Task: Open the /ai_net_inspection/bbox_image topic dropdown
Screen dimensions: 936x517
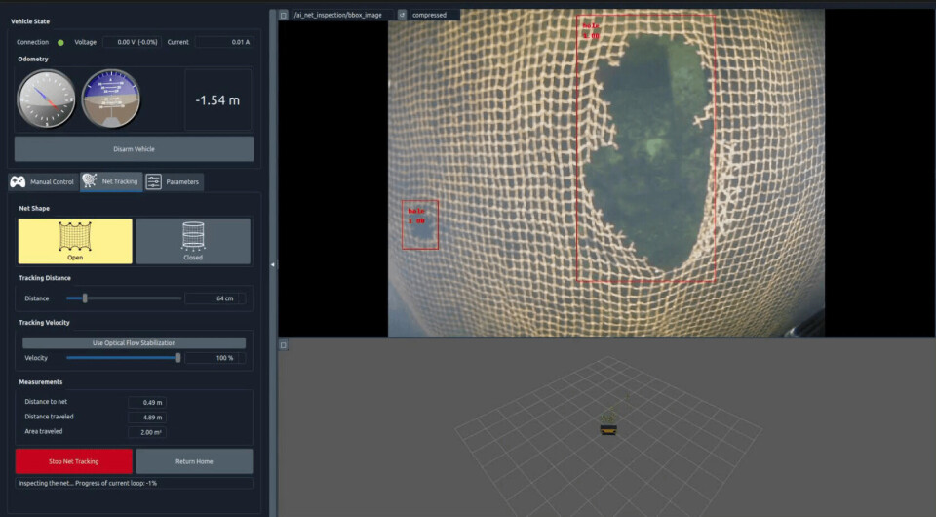Action: [x=341, y=15]
